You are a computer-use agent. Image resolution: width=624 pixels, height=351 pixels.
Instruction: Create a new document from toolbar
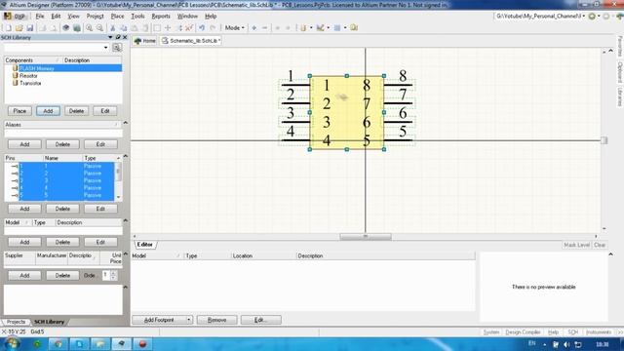(8, 28)
